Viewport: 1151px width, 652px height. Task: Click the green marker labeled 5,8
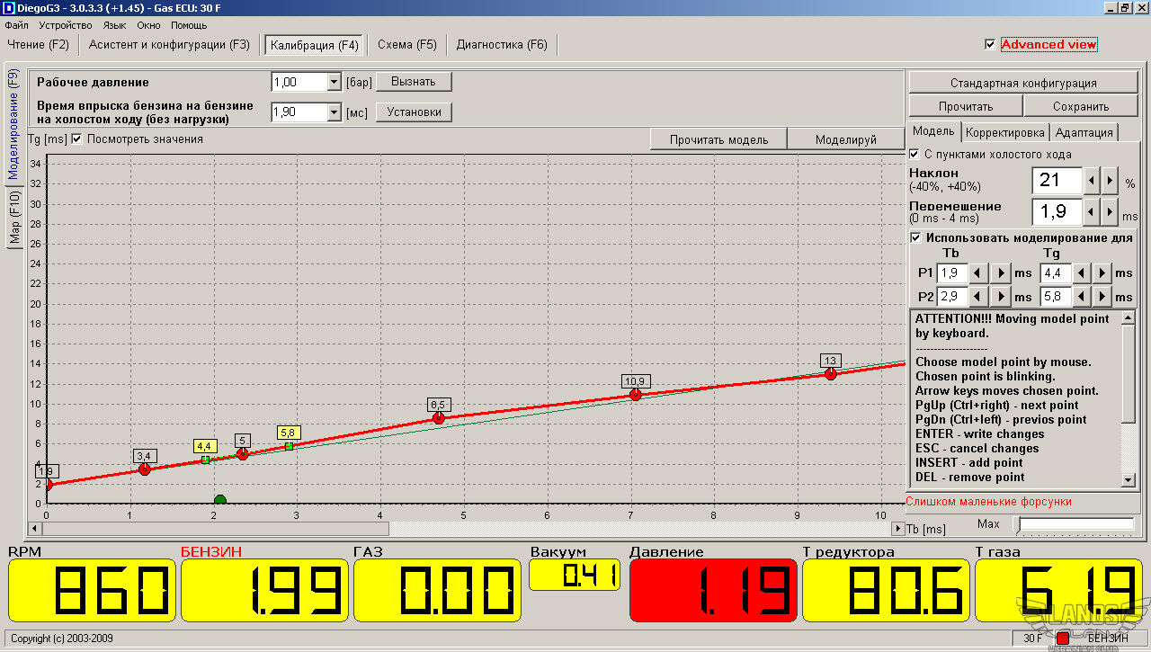[289, 446]
